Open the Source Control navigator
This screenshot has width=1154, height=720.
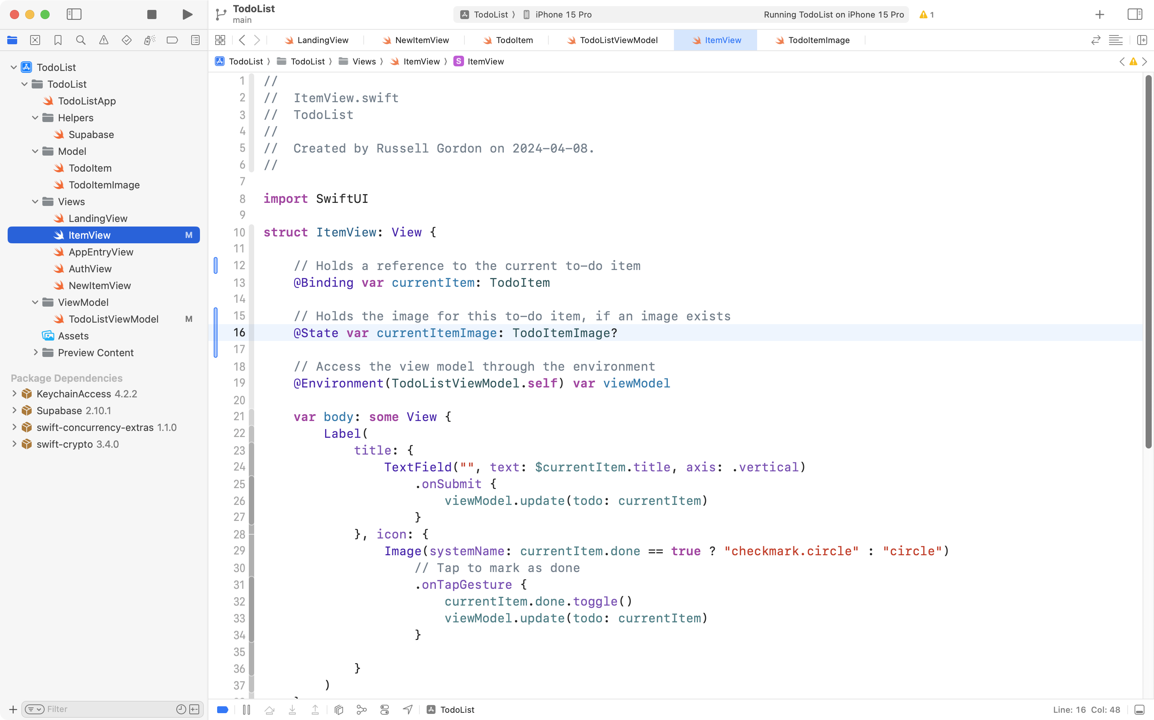[35, 40]
